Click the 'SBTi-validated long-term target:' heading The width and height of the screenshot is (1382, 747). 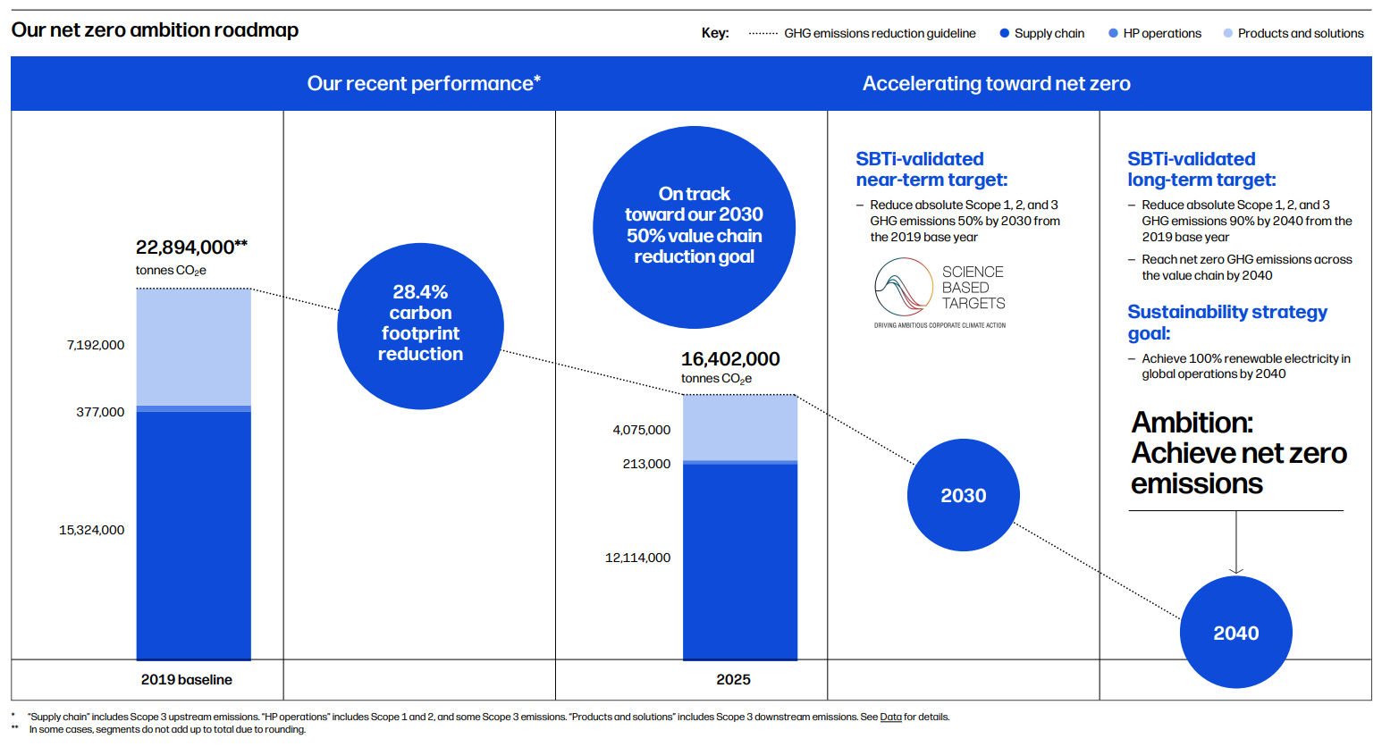tap(1201, 169)
